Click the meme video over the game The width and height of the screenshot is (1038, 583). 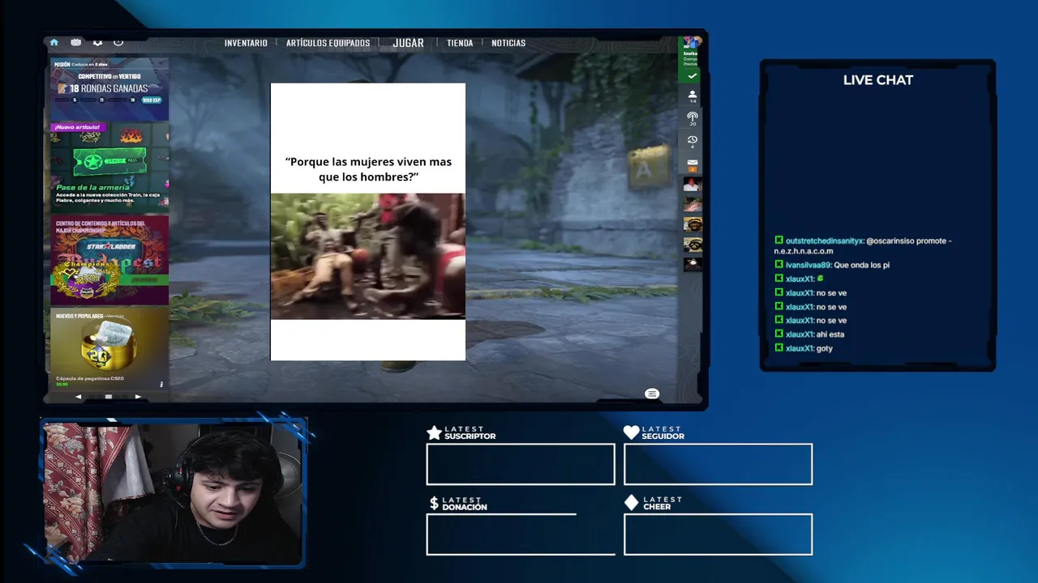click(367, 256)
